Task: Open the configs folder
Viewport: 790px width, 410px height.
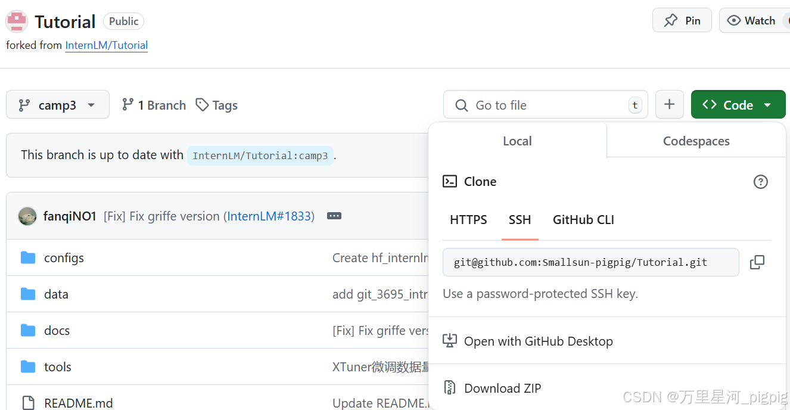Action: click(x=64, y=258)
